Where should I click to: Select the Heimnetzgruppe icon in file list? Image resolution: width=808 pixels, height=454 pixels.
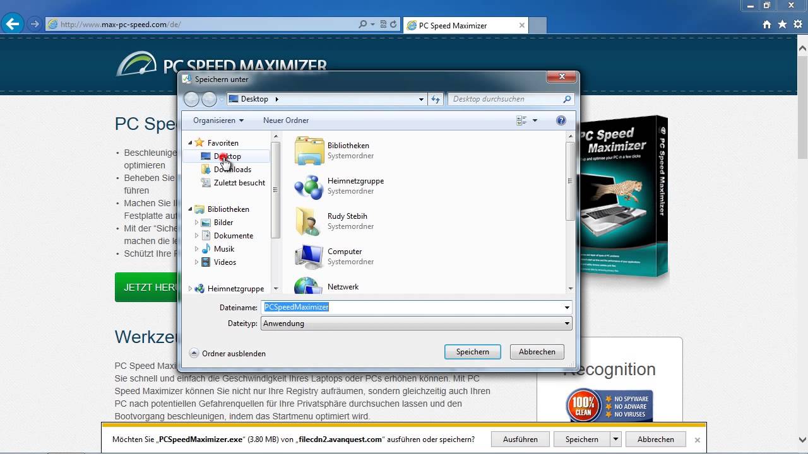[309, 186]
